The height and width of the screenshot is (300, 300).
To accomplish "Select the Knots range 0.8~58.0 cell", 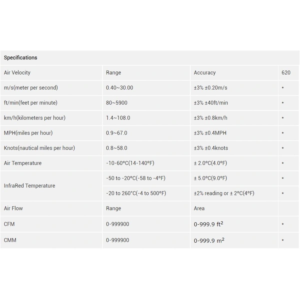I will coord(146,148).
